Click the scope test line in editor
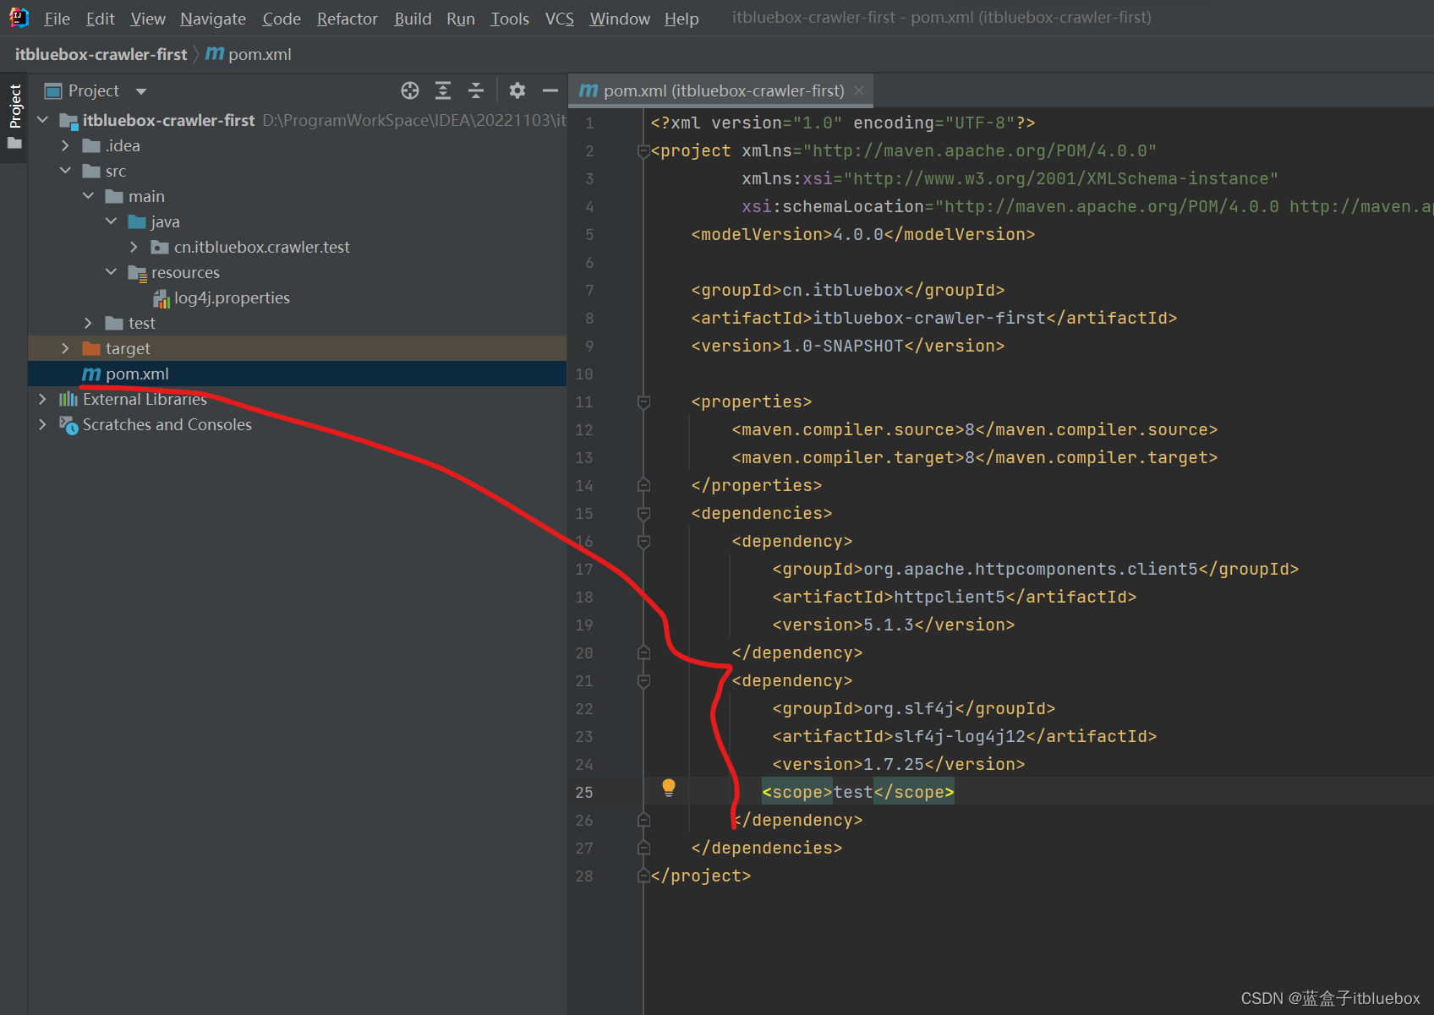Viewport: 1434px width, 1015px height. point(858,793)
